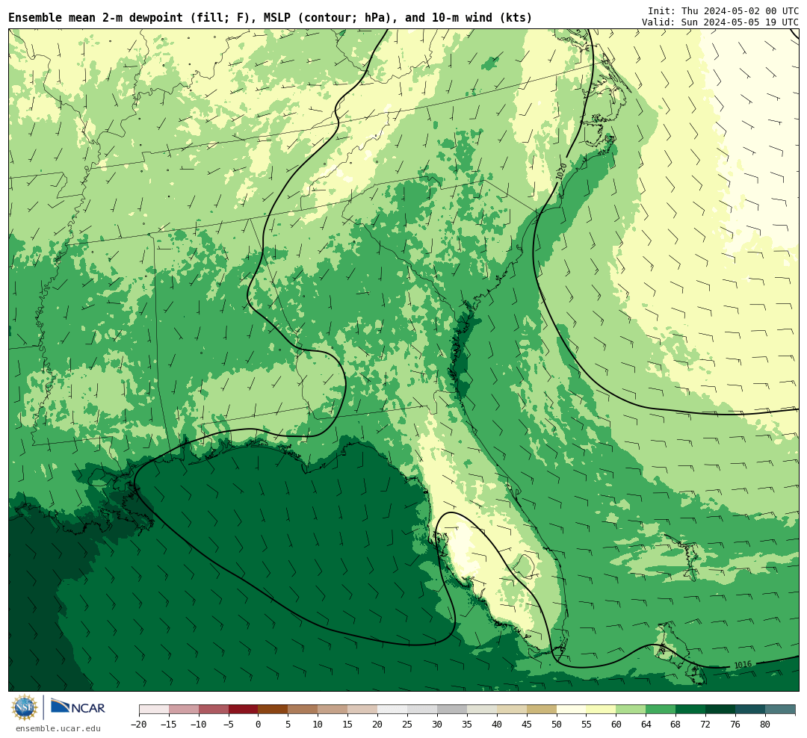Pick the 10 to 15 tan legend swatch

(x=333, y=710)
